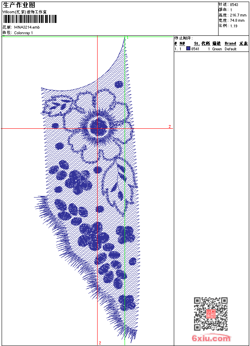The height and width of the screenshot is (346, 250).
Task: Click the blue thread color swatch
Action: [188, 49]
